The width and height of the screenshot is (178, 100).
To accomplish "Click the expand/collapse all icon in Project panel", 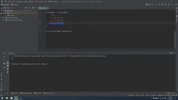I will 29,8.
